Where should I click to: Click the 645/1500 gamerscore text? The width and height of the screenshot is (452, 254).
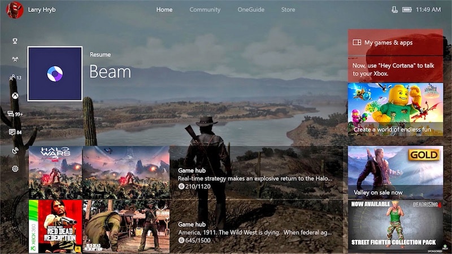pyautogui.click(x=198, y=240)
